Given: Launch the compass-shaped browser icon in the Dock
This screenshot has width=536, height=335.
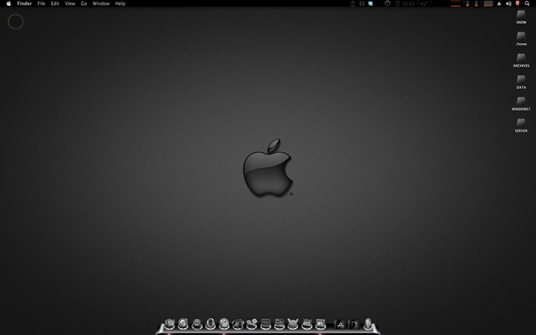Looking at the screenshot, I should point(183,324).
